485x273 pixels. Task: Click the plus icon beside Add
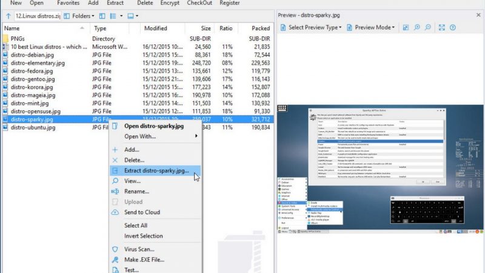coord(115,150)
